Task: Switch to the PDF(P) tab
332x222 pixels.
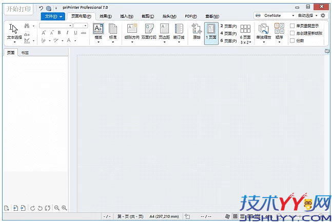Action: (x=191, y=16)
